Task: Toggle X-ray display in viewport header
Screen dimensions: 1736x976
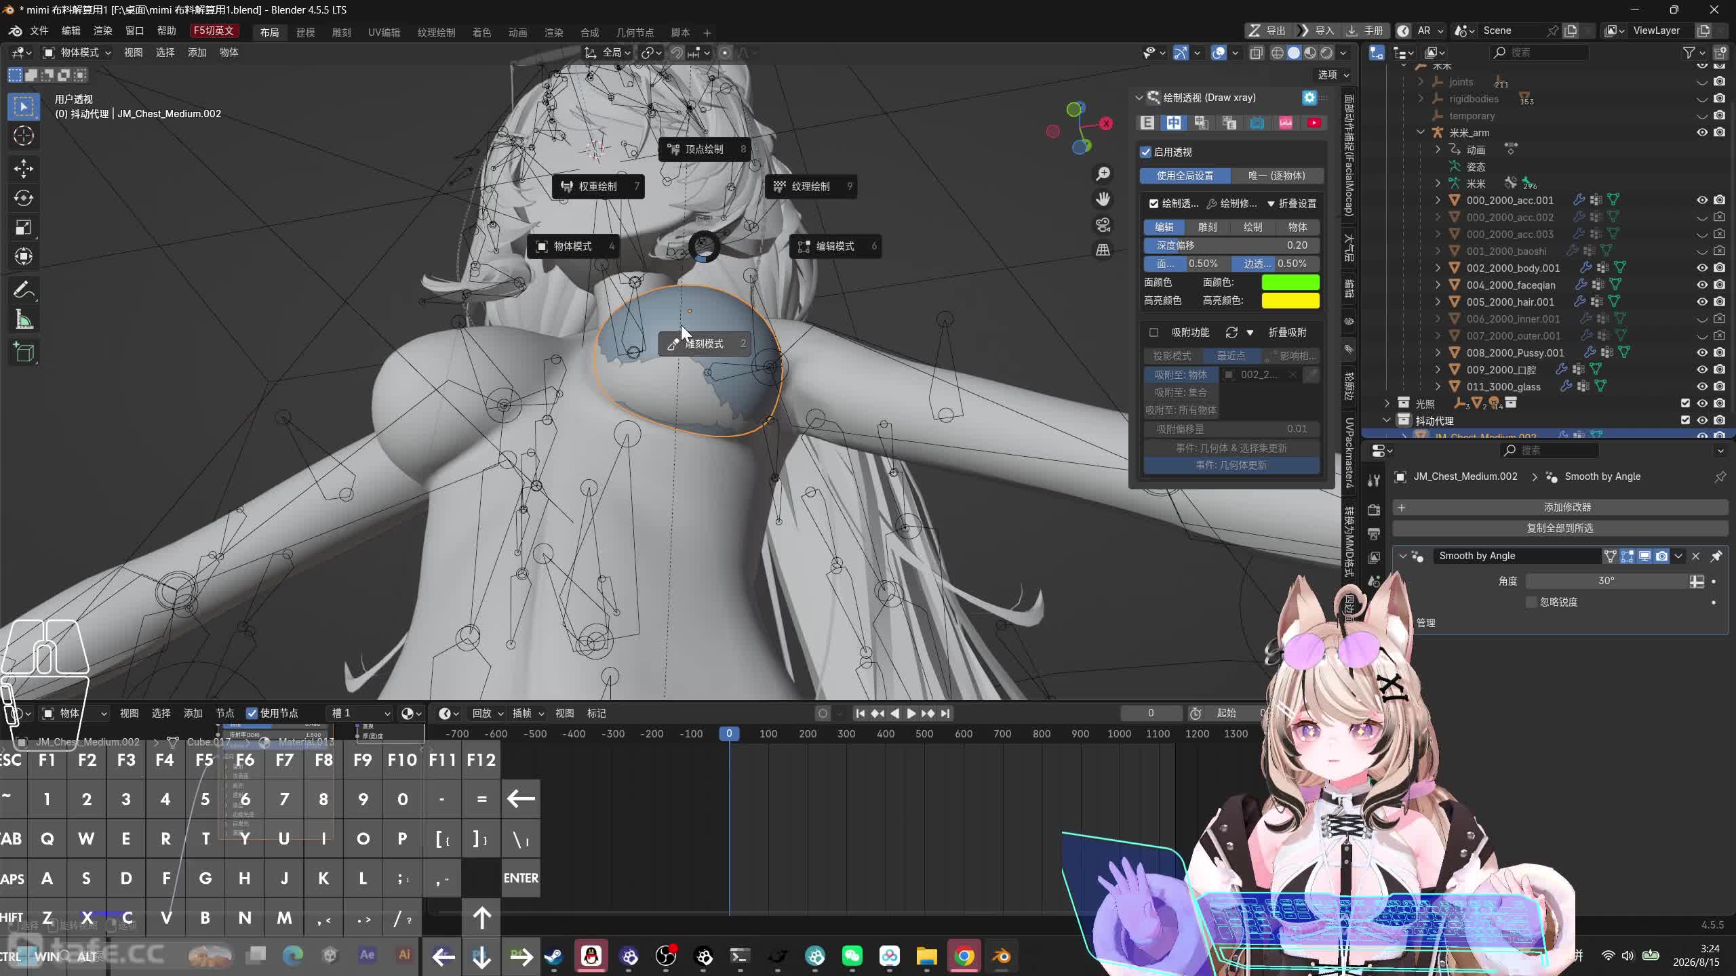Action: (1256, 53)
